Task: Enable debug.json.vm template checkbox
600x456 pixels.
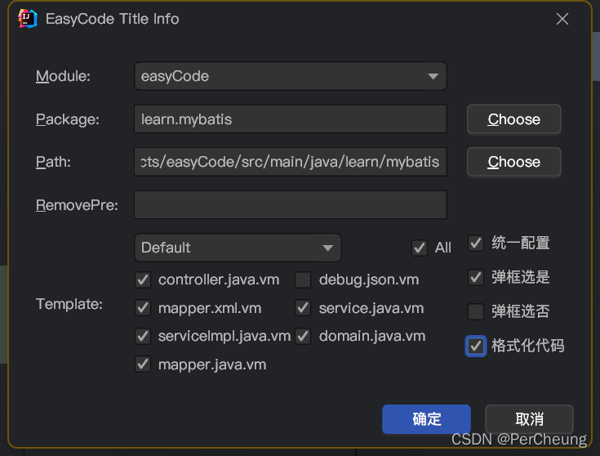Action: [303, 279]
